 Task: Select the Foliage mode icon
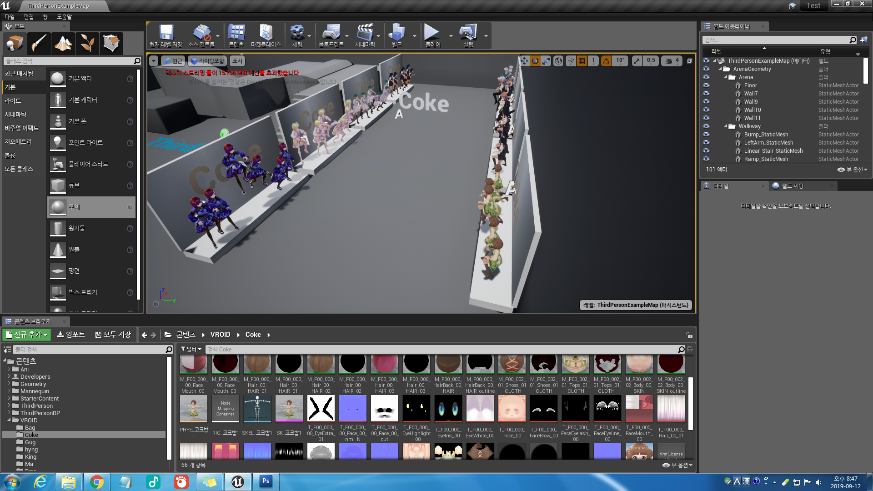tap(87, 44)
